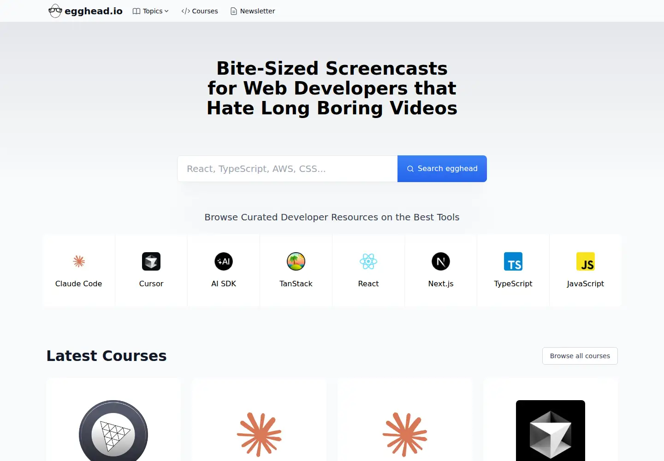Open the Claude Code topic label

coord(79,284)
